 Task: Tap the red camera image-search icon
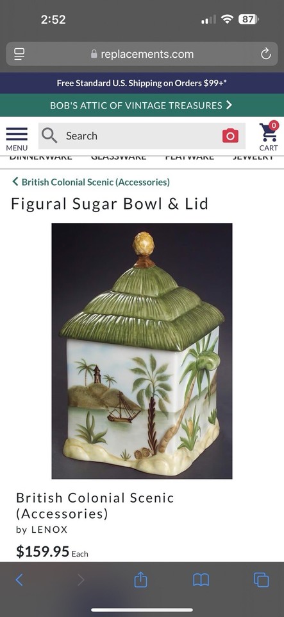[230, 136]
